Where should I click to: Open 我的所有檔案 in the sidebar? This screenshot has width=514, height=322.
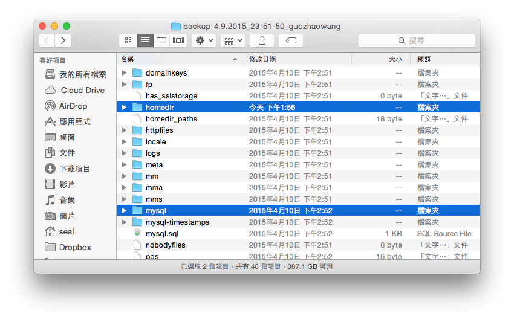click(76, 75)
